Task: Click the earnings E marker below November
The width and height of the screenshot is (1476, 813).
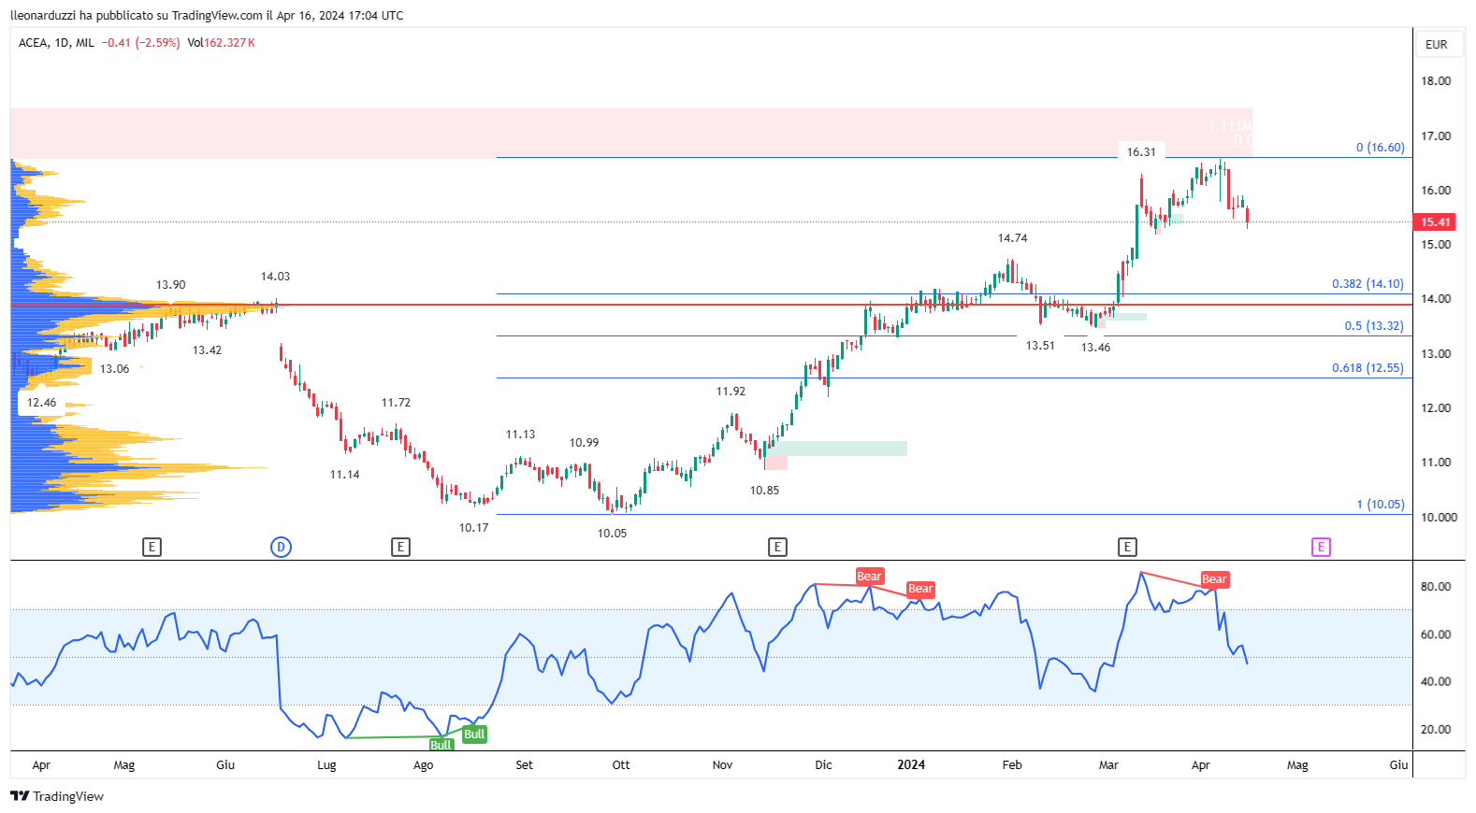Action: pyautogui.click(x=777, y=547)
